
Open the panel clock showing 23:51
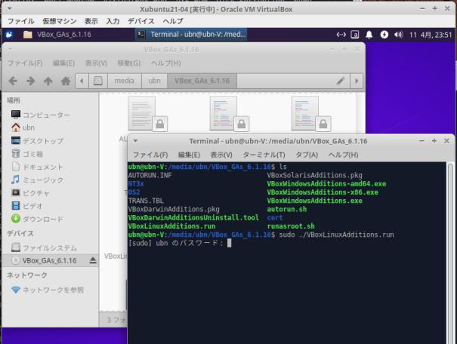(431, 35)
